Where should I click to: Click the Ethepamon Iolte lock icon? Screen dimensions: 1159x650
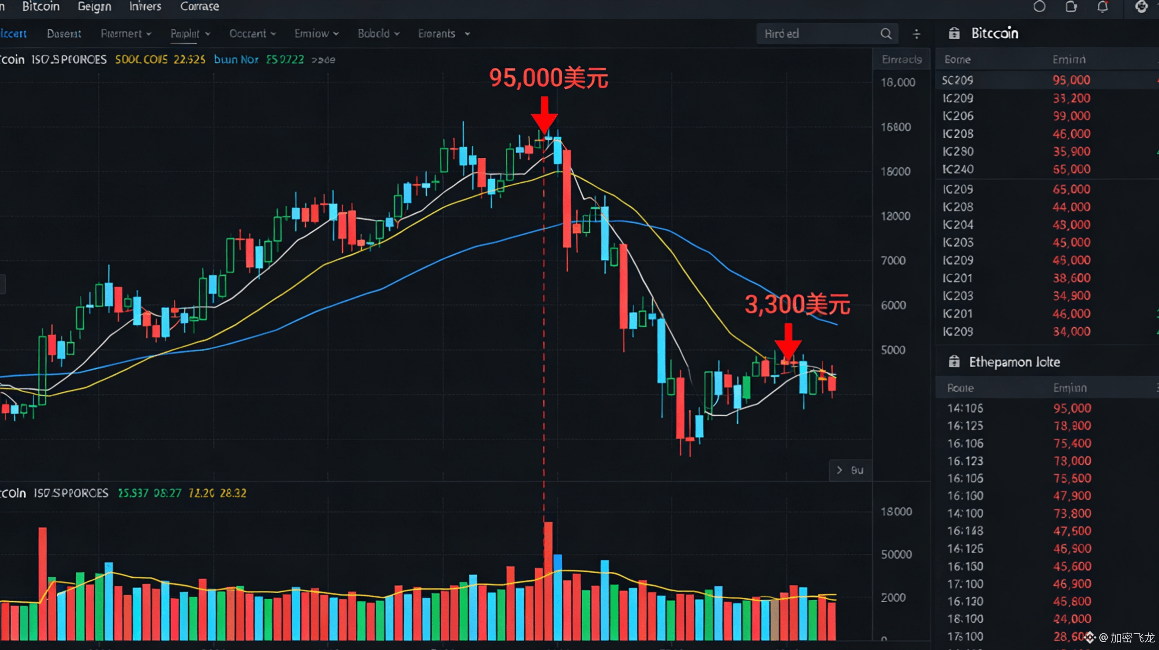[x=954, y=362]
